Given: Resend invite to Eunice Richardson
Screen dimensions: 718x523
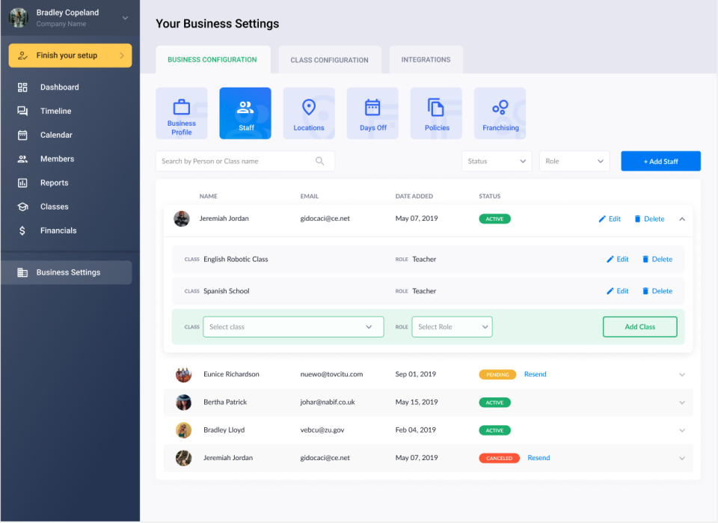Looking at the screenshot, I should (535, 374).
